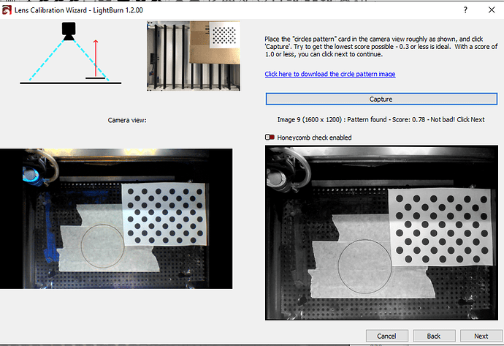Cancel the Lens Calibration Wizard
The height and width of the screenshot is (346, 504).
(386, 336)
